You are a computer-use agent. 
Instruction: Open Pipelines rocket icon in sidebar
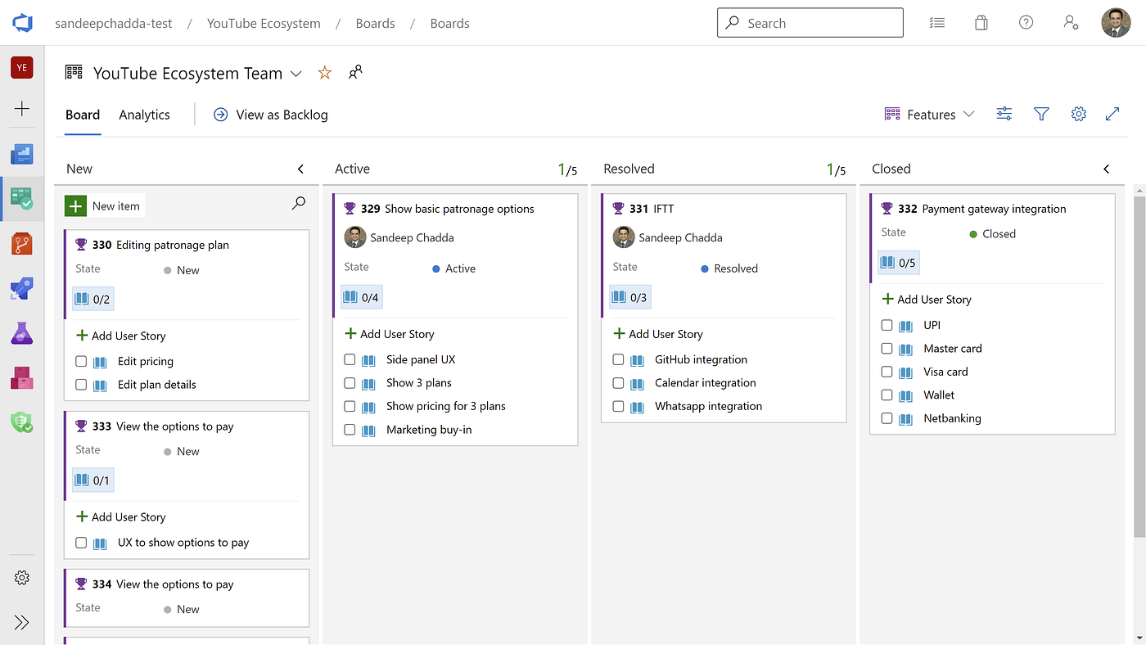[x=22, y=288]
